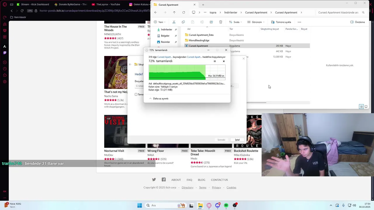Screen dimensions: 374x210
Task: Click the Share icon in Explorer toolbar
Action: tap(211, 22)
